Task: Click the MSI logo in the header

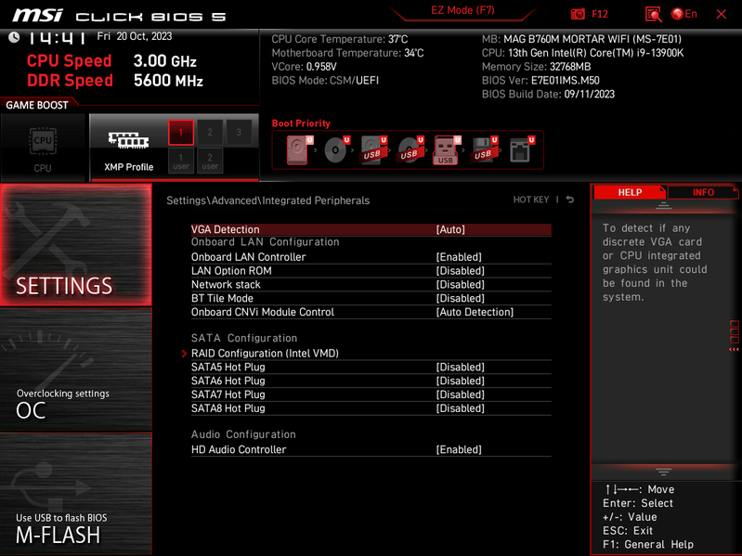Action: click(37, 15)
